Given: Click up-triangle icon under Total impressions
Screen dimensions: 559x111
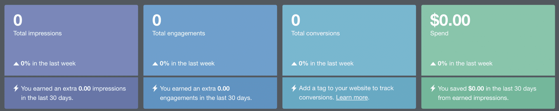Looking at the screenshot, I should (x=16, y=64).
